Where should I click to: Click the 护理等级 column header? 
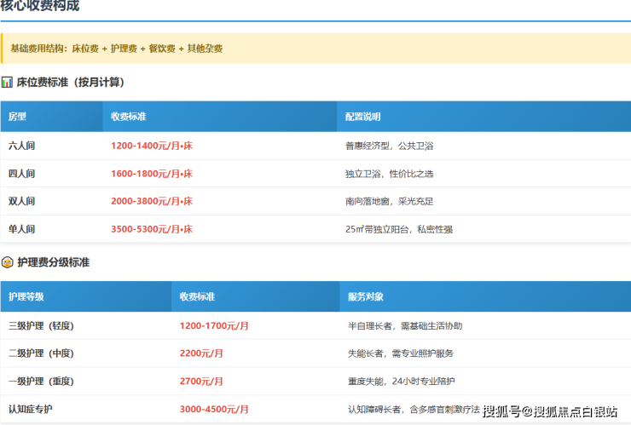click(x=26, y=296)
